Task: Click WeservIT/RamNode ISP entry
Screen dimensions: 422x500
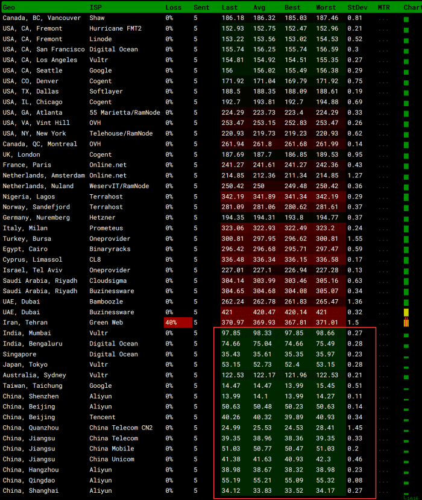Action: coord(119,186)
